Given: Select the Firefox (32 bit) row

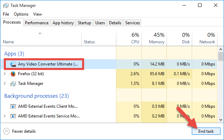Looking at the screenshot, I should [109, 74].
